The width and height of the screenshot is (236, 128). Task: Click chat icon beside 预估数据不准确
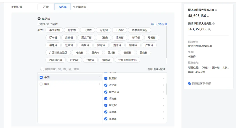pos(189,83)
